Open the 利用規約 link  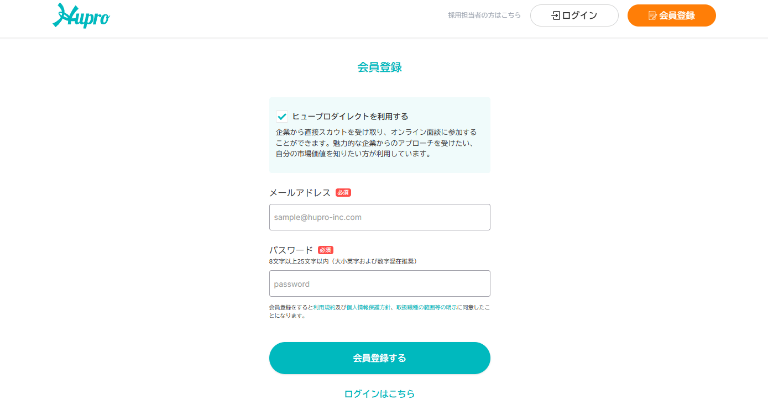coord(324,307)
